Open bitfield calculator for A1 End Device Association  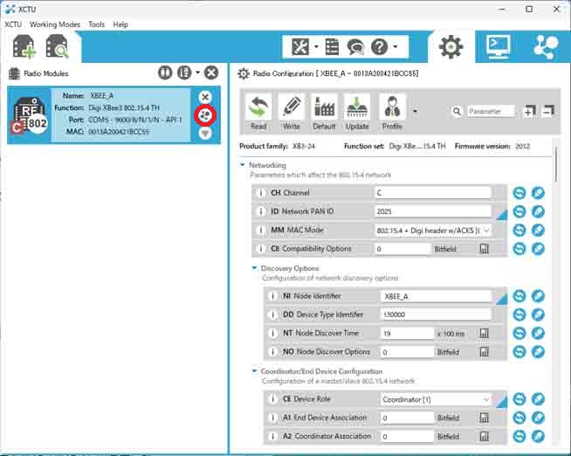click(485, 418)
